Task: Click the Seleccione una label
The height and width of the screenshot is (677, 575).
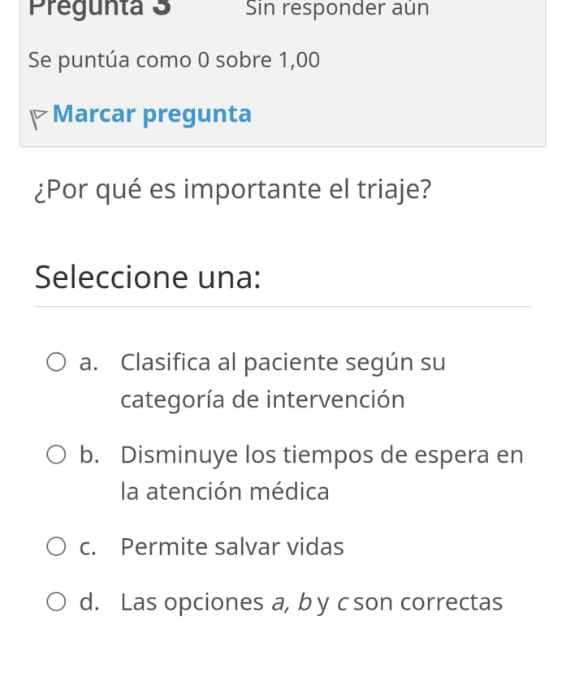Action: pos(146,278)
